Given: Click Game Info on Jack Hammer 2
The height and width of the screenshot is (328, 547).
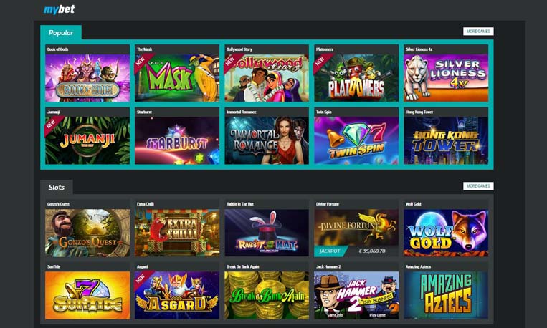Looking at the screenshot, I should 335,315.
